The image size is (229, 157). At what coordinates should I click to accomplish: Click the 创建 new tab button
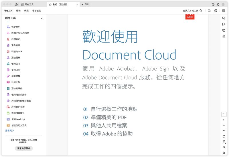[x=85, y=4]
